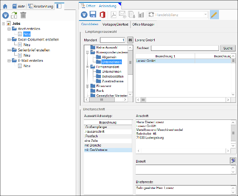Select eine Zeile address type

click(108, 141)
